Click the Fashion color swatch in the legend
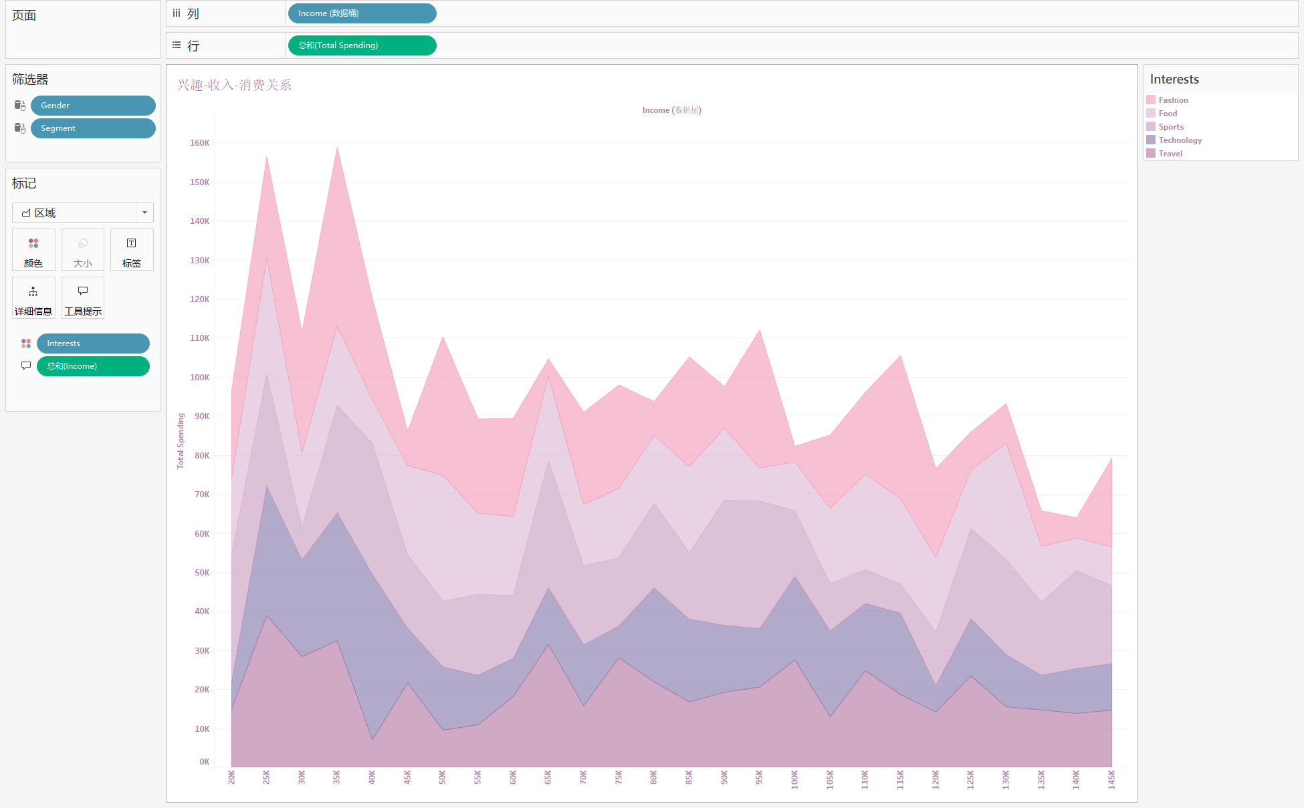The height and width of the screenshot is (808, 1304). click(1151, 100)
